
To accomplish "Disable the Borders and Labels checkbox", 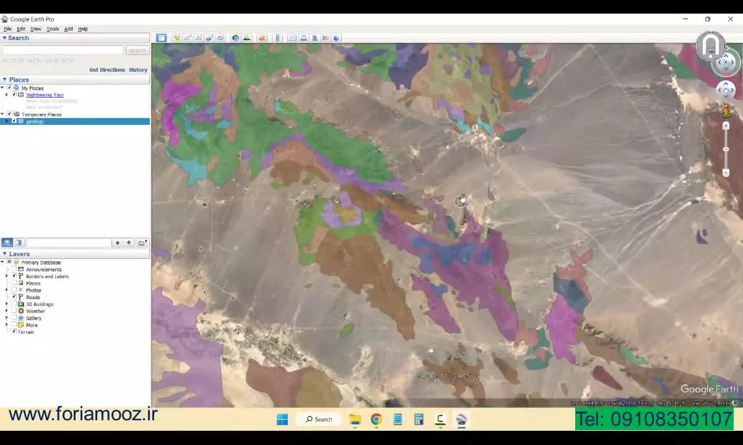I will [14, 276].
